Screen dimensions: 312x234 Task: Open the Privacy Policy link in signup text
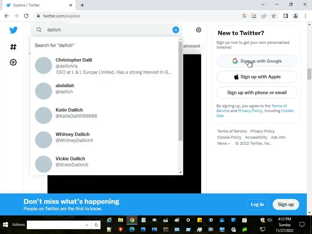tap(250, 111)
